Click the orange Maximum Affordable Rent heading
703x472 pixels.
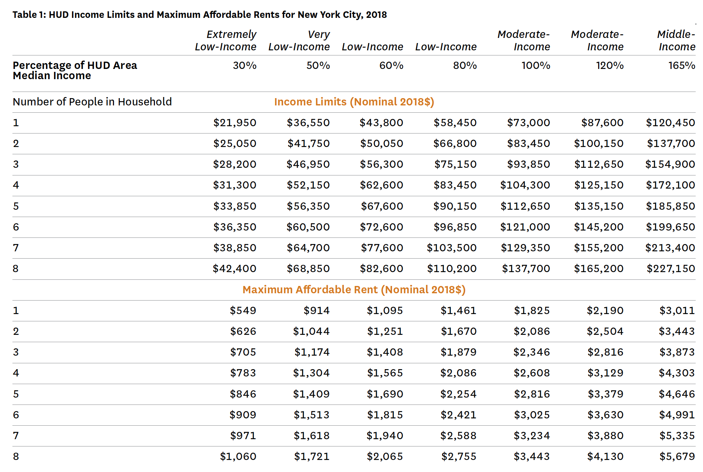click(354, 290)
